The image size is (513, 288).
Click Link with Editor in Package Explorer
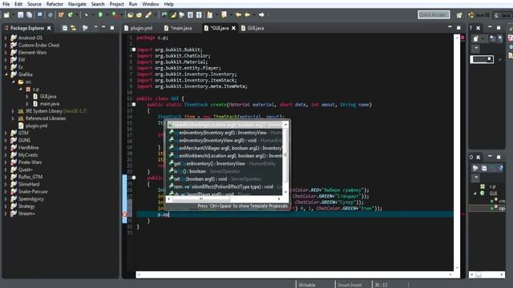73,28
